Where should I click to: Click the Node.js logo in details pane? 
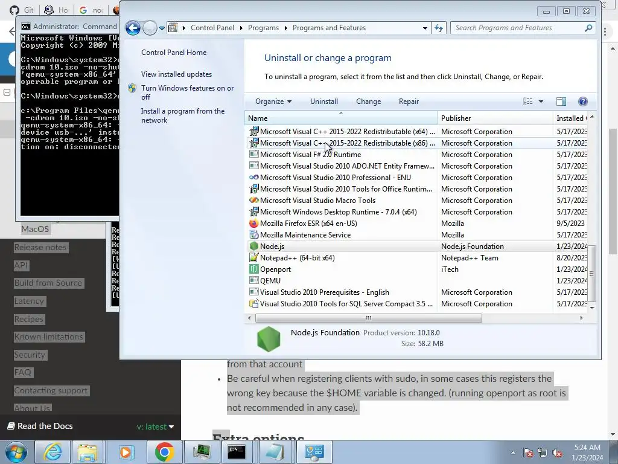click(x=269, y=338)
